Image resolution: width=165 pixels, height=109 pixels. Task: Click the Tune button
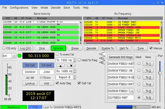140,48
